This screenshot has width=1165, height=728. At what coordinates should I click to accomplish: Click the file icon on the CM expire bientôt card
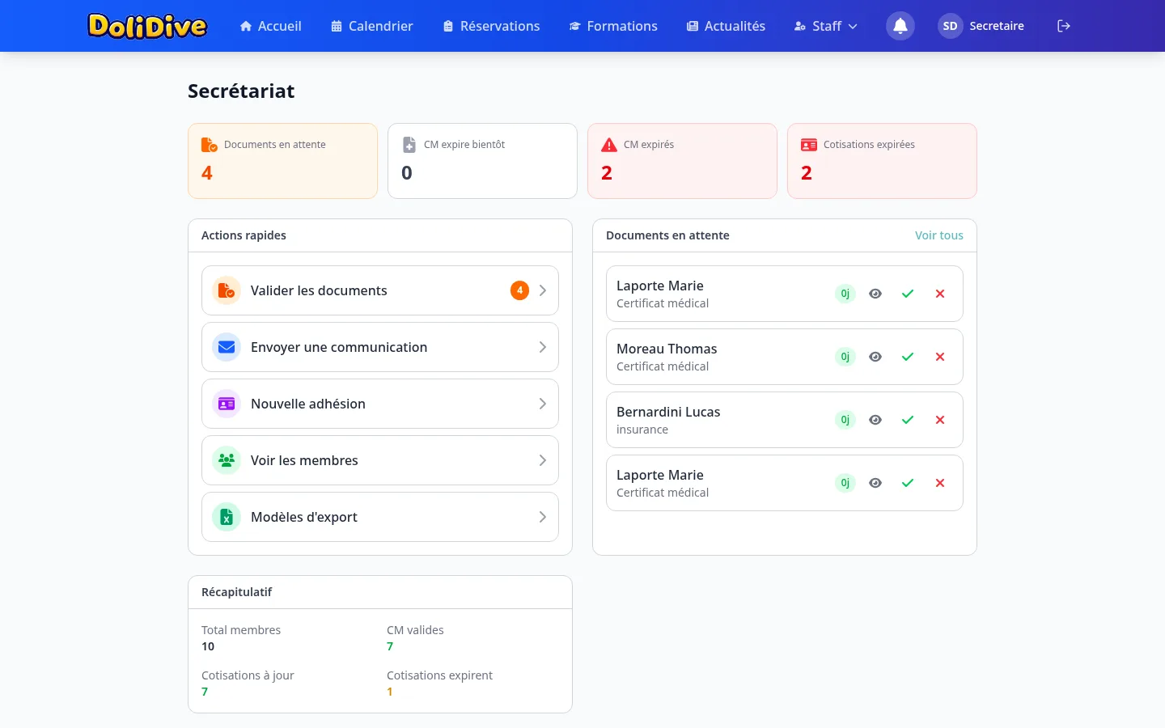pyautogui.click(x=409, y=145)
